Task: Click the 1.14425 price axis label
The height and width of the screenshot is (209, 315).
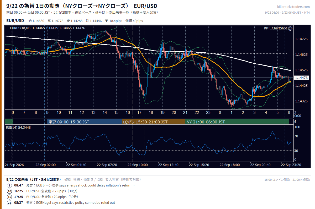Action: click(x=301, y=86)
